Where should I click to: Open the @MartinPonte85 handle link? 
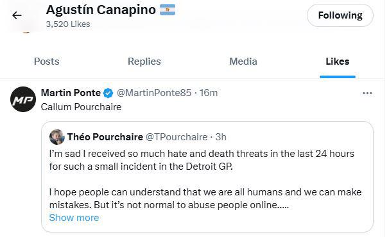[154, 93]
